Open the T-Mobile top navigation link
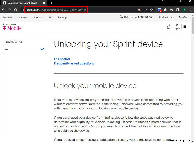The image size is (194, 143). click(x=8, y=17)
